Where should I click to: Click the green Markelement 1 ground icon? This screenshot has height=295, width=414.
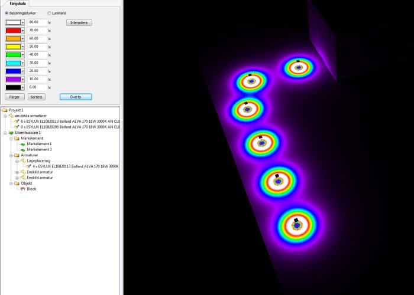[x=22, y=144]
